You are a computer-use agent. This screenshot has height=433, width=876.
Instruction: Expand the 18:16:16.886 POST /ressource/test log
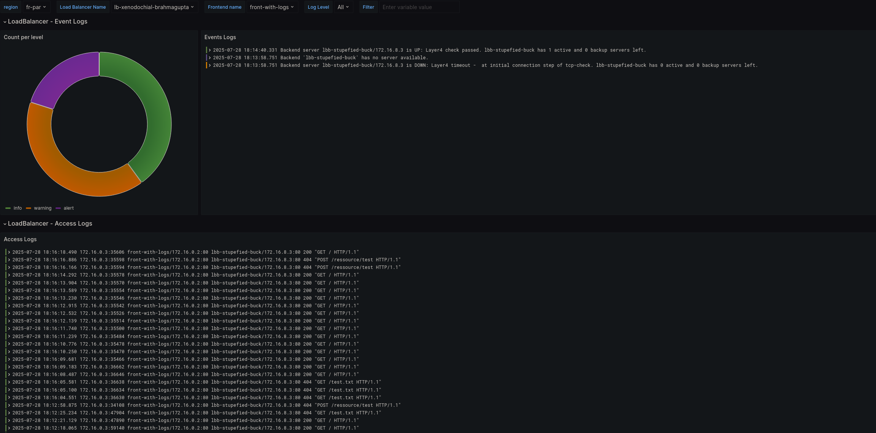tap(9, 260)
